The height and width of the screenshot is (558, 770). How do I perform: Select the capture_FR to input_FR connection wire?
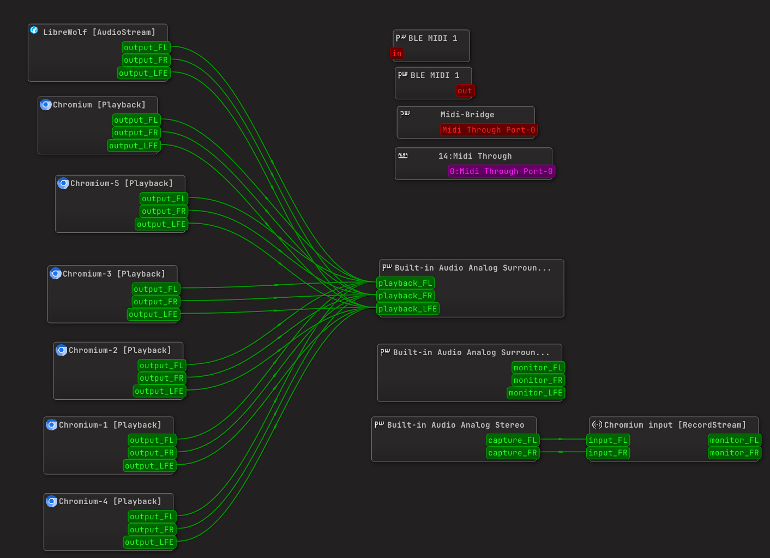coord(563,452)
